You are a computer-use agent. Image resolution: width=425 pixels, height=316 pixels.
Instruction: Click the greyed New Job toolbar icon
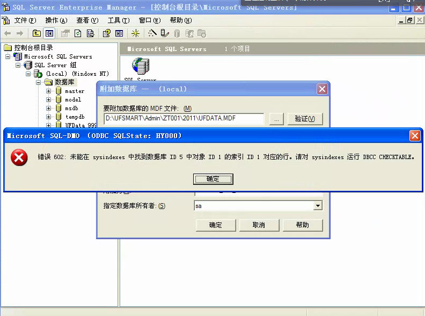202,33
